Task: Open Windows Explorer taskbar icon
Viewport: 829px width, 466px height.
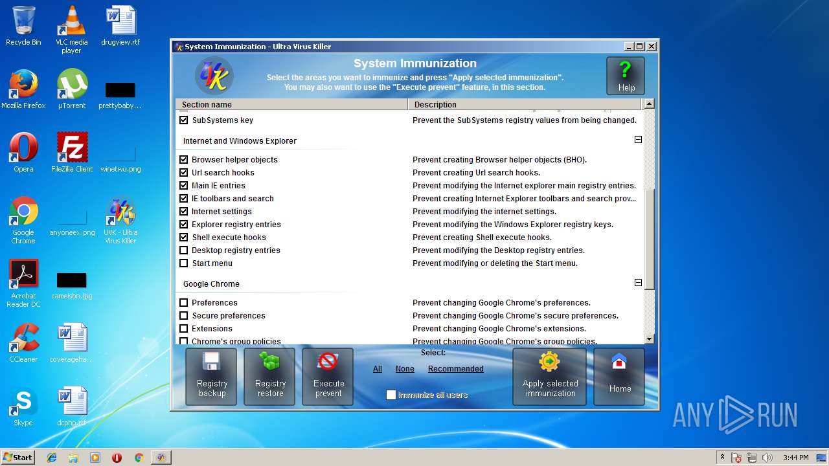Action: tap(73, 458)
